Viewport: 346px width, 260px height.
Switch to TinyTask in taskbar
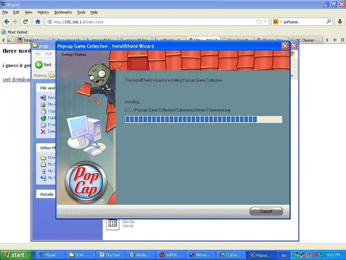pos(111,255)
